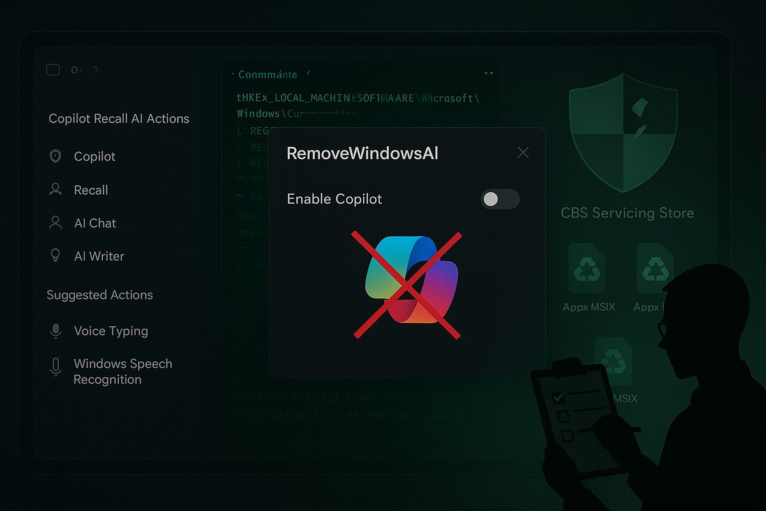Click the crossed-out Copilot logo

pos(407,284)
